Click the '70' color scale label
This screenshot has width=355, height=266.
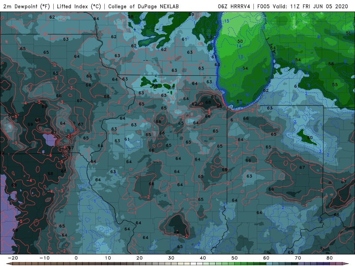point(298,258)
